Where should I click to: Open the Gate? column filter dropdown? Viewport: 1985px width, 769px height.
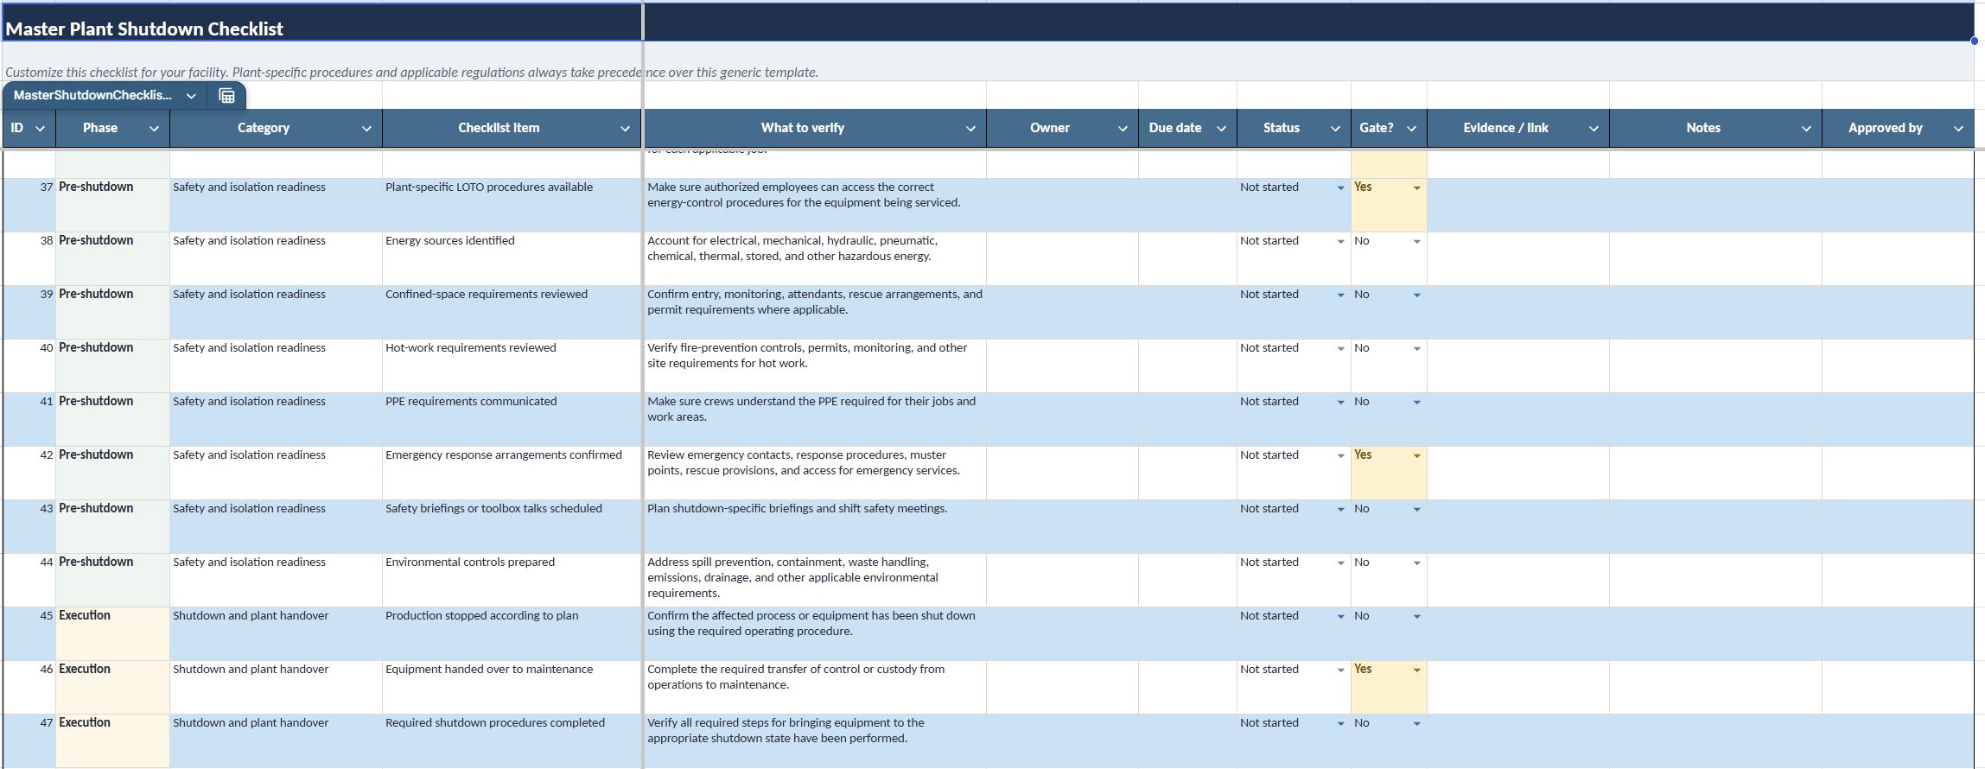tap(1411, 129)
